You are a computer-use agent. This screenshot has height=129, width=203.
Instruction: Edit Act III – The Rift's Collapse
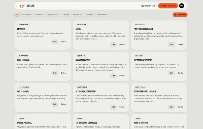point(172,107)
